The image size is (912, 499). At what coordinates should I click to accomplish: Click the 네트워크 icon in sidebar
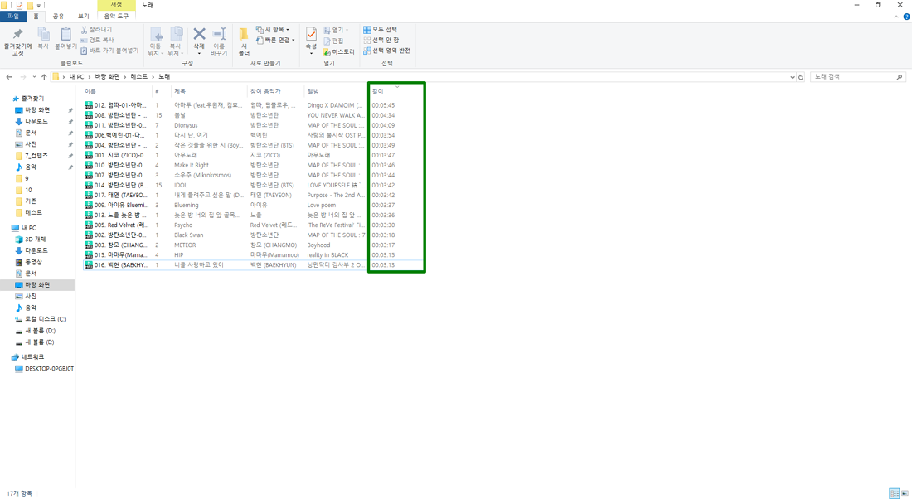tap(15, 357)
